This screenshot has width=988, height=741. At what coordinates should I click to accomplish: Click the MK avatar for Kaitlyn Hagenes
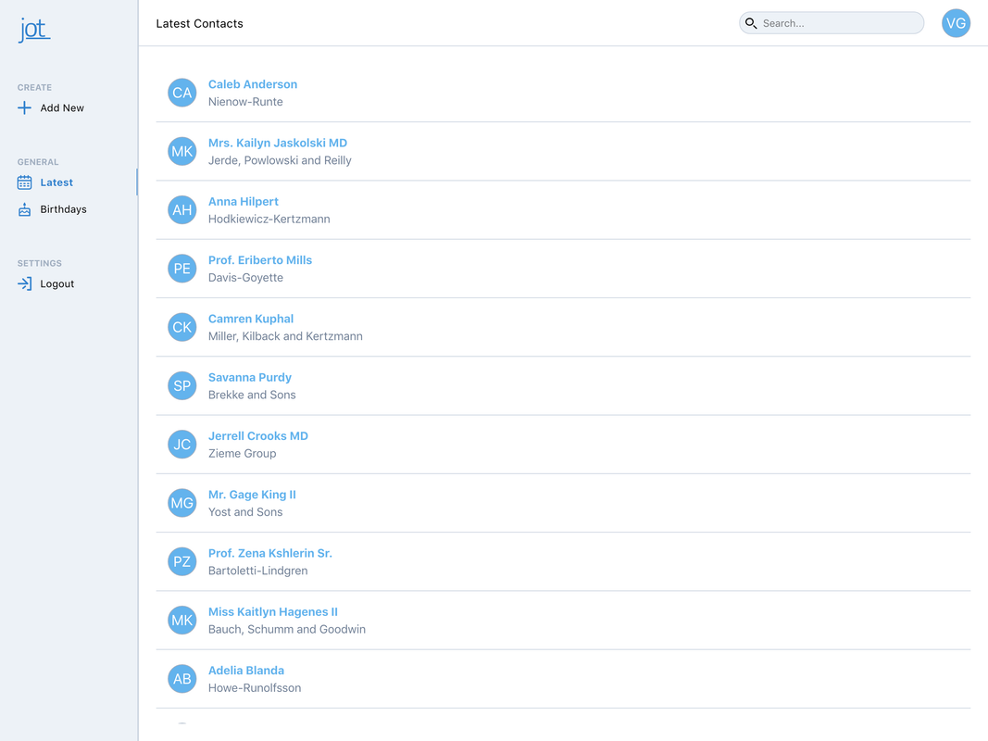(x=182, y=620)
